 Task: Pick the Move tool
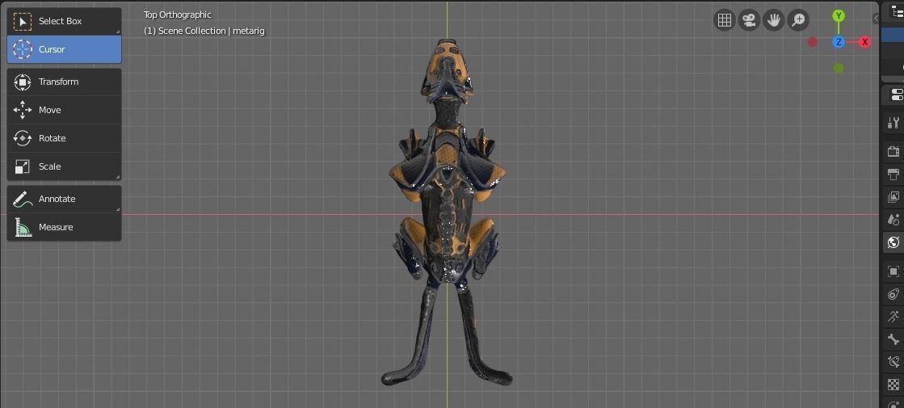[64, 110]
